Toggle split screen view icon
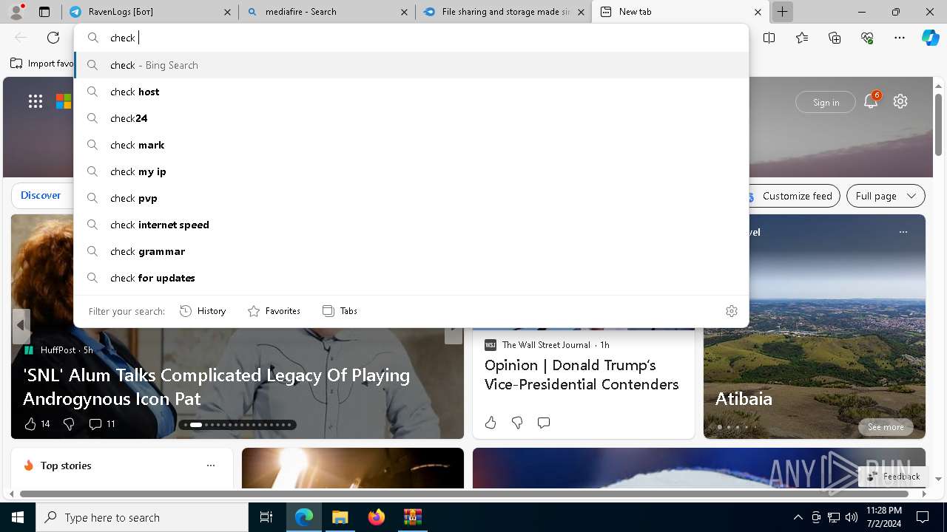 coord(769,38)
